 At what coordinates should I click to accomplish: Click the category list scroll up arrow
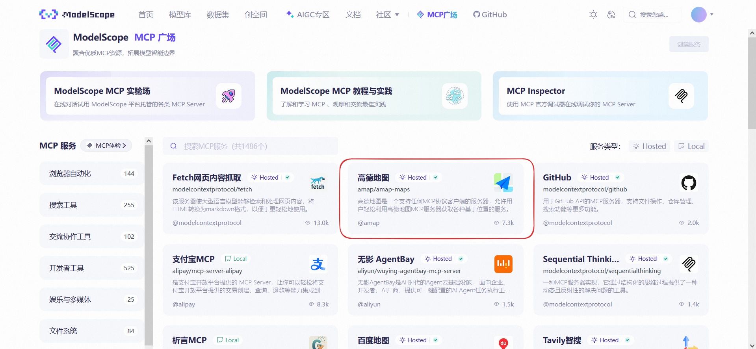pyautogui.click(x=149, y=141)
